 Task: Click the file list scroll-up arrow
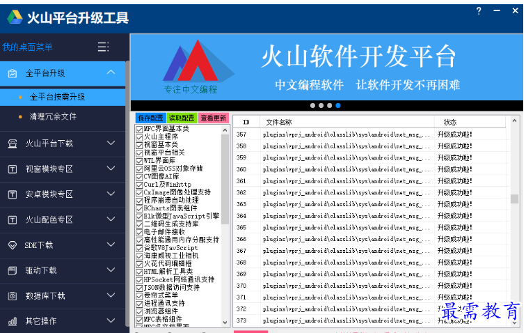pyautogui.click(x=514, y=121)
